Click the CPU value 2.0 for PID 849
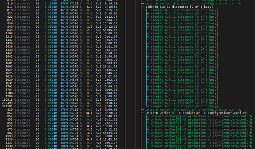255x149 pixels. [89, 30]
